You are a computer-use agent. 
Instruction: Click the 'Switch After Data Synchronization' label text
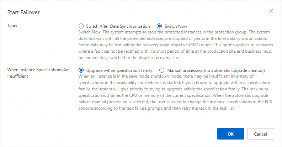pyautogui.click(x=118, y=26)
